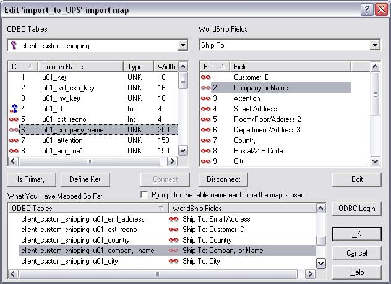The image size is (391, 284).
Task: Click link icon beside Ship To::Email Address
Action: point(173,219)
